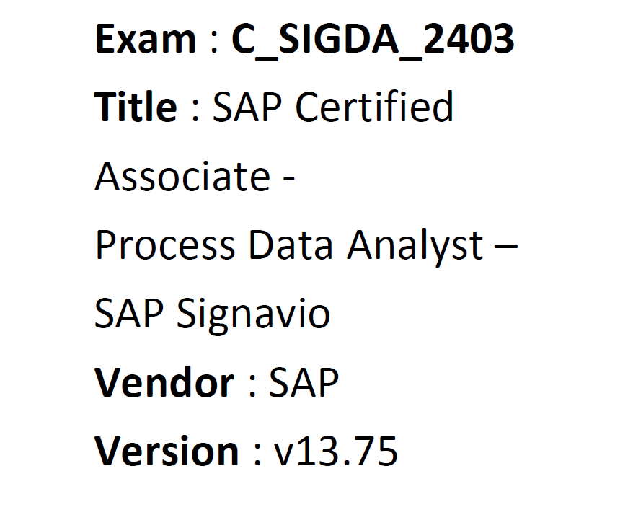Click the colon after Version
This screenshot has height=515, width=633.
click(257, 455)
